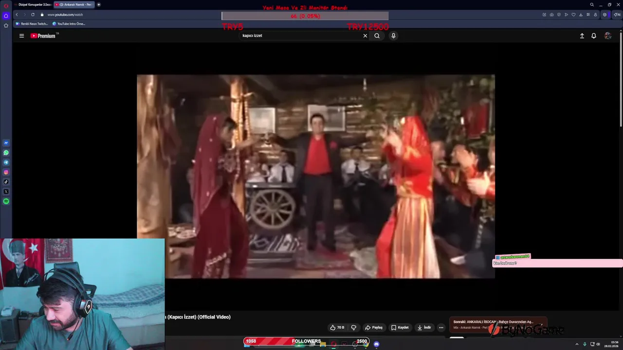Click the YouTube page vertical scrollbar
Viewport: 623px width, 350px height.
(x=621, y=80)
